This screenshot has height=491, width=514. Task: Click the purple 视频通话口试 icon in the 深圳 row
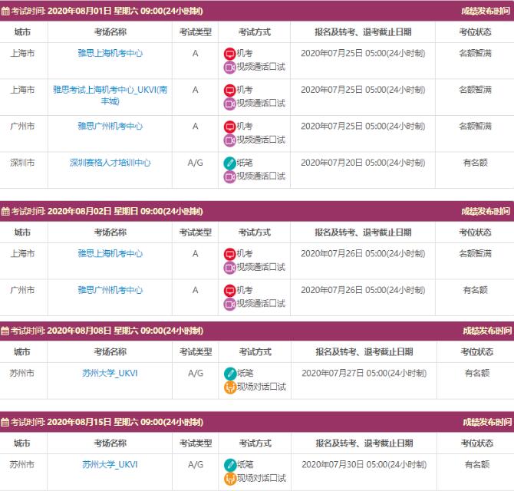229,176
